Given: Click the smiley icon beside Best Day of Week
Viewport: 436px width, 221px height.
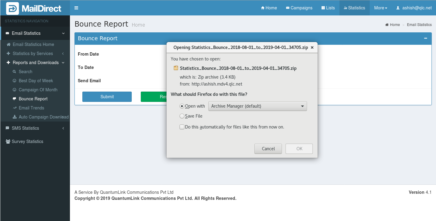Looking at the screenshot, I should click(x=14, y=81).
